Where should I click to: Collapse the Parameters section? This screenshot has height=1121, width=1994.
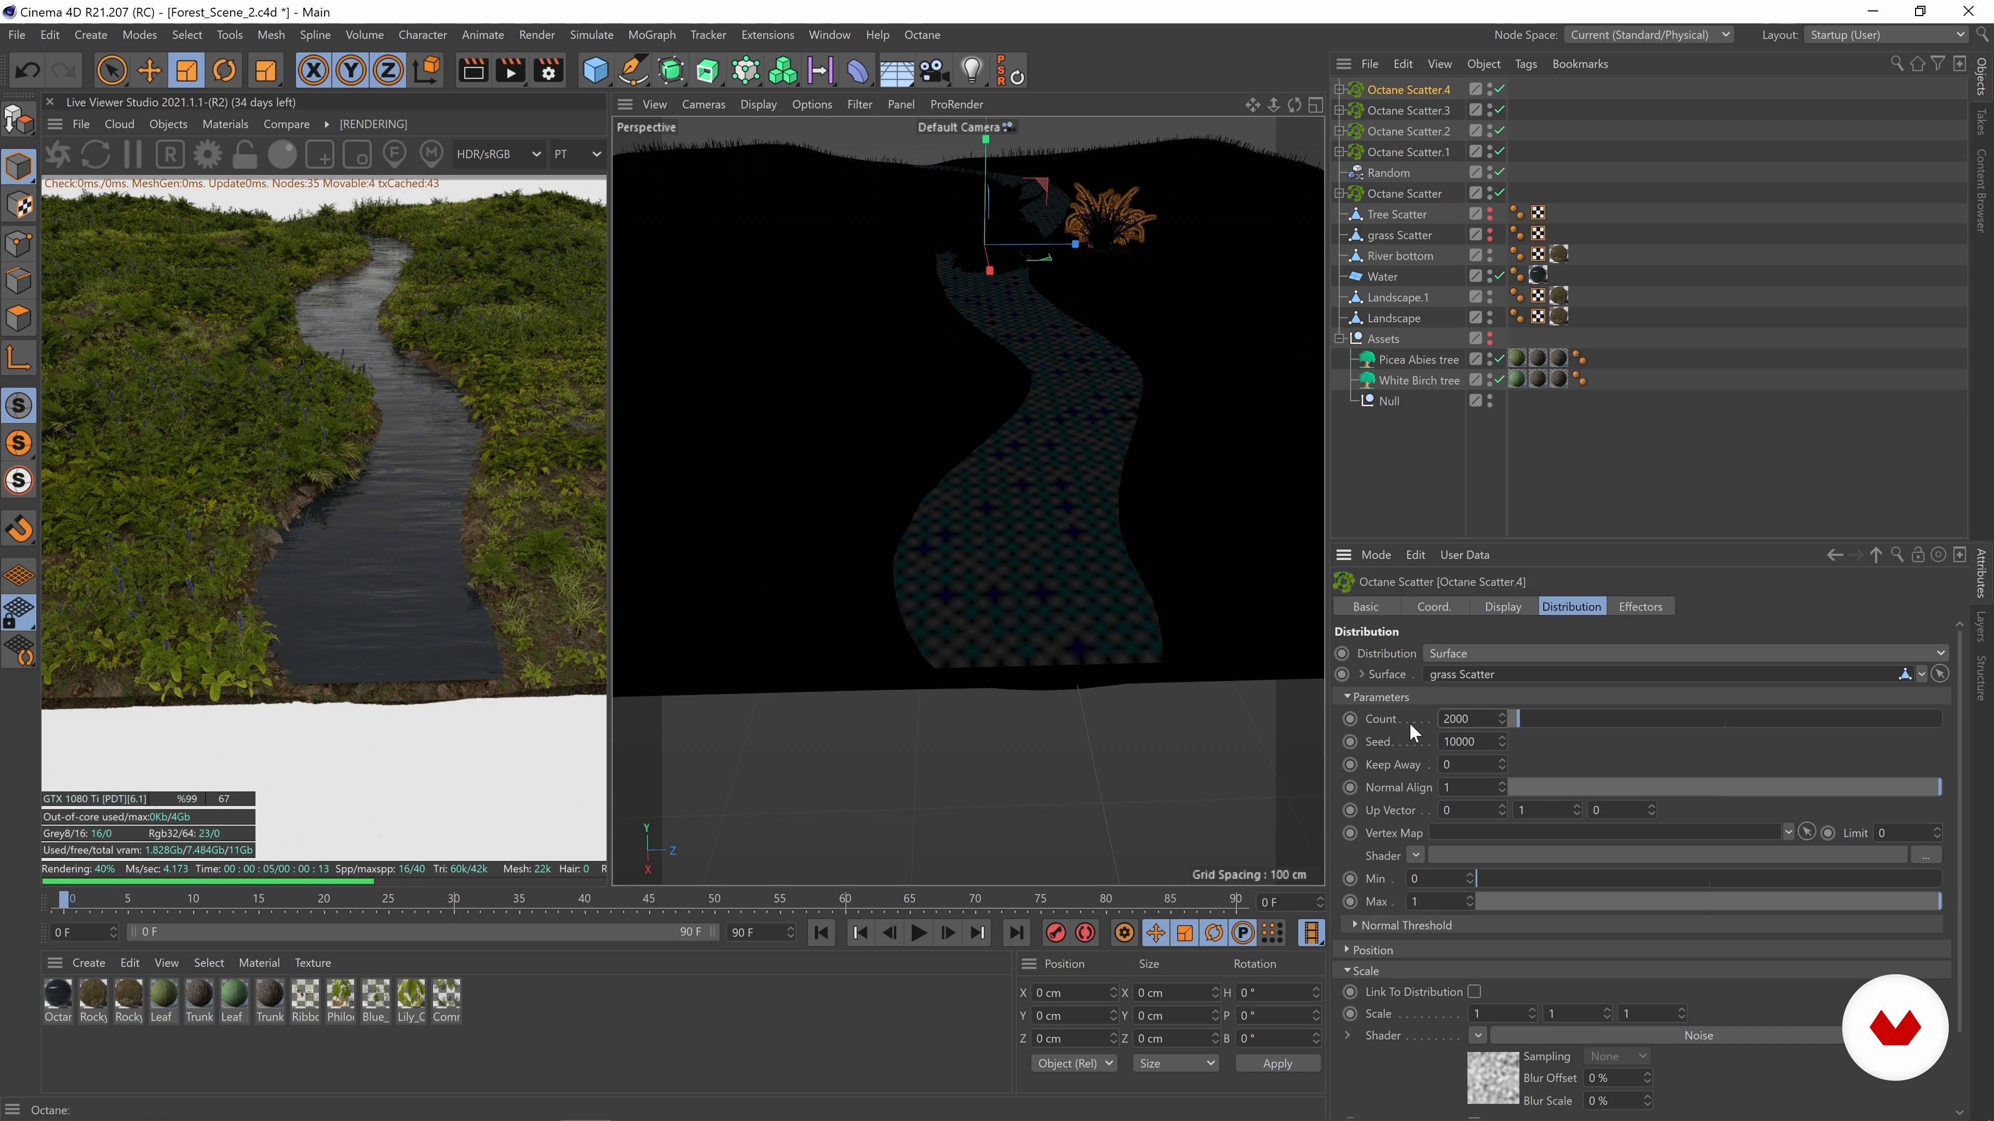point(1347,697)
